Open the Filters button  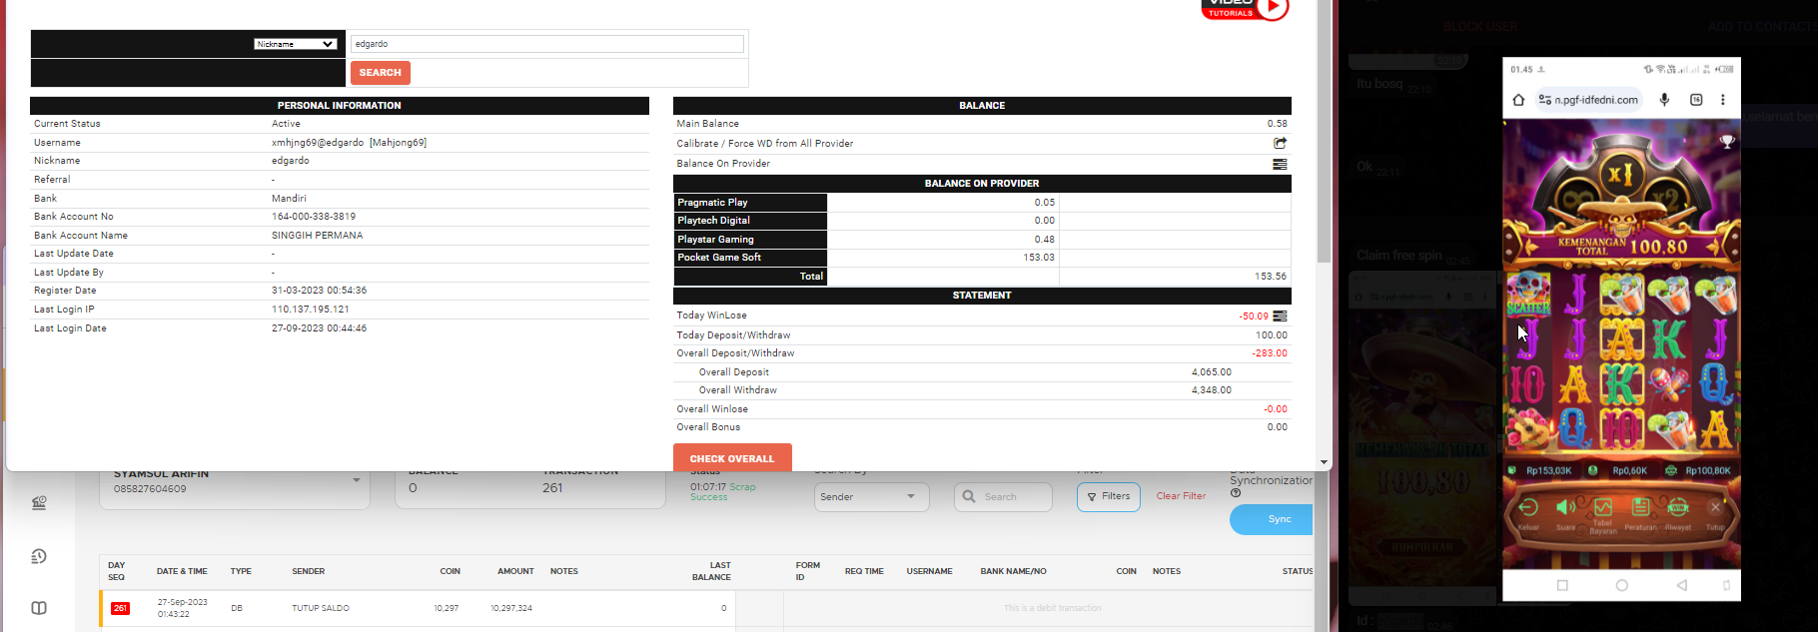[1109, 496]
